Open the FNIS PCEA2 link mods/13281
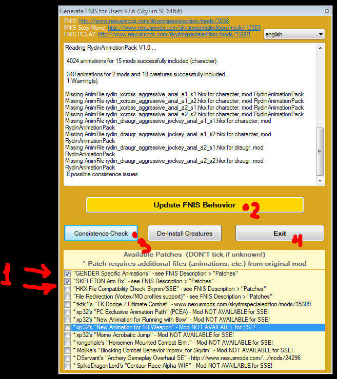 pos(174,34)
